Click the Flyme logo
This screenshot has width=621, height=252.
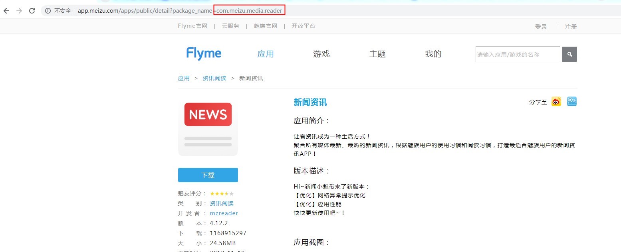[x=204, y=54]
